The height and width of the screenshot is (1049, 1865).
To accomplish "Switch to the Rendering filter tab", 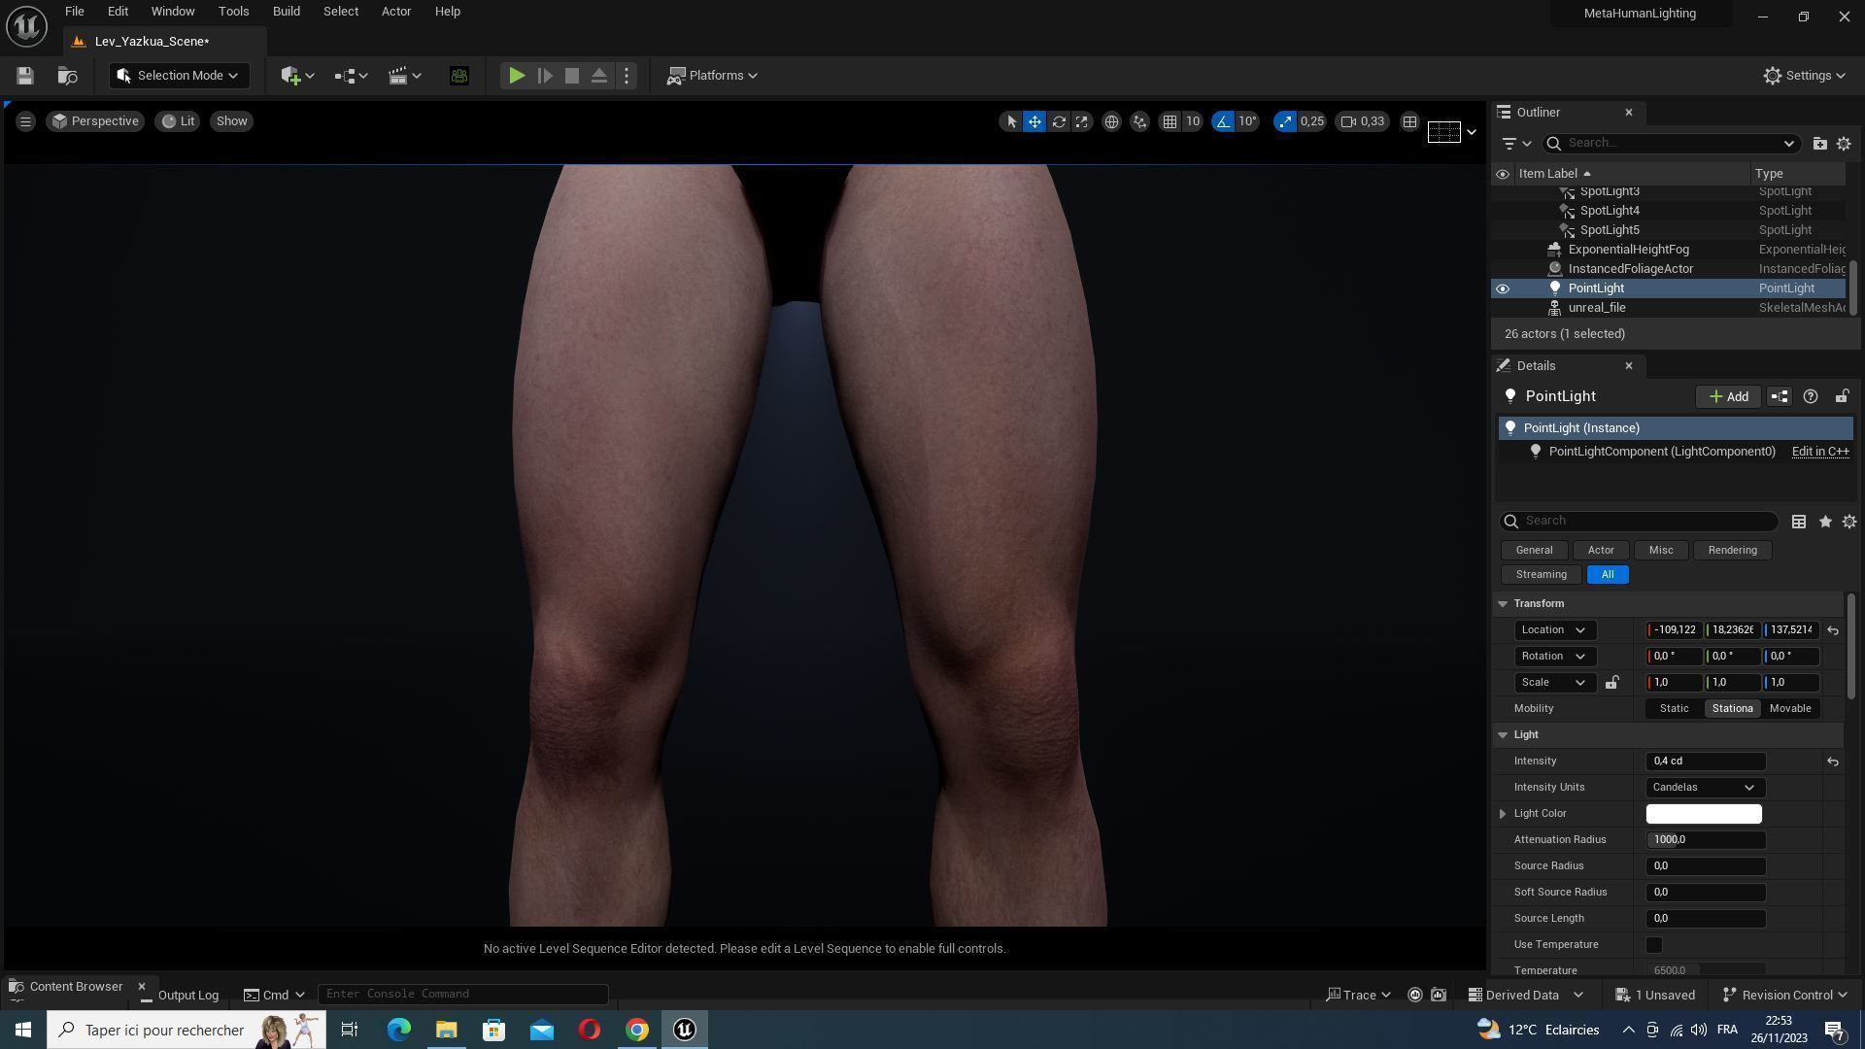I will click(1732, 551).
